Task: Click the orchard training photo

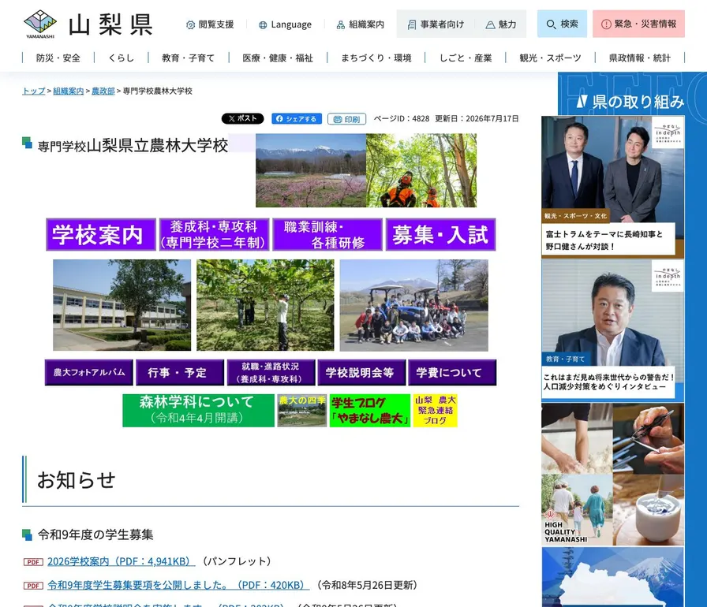Action: pyautogui.click(x=265, y=305)
